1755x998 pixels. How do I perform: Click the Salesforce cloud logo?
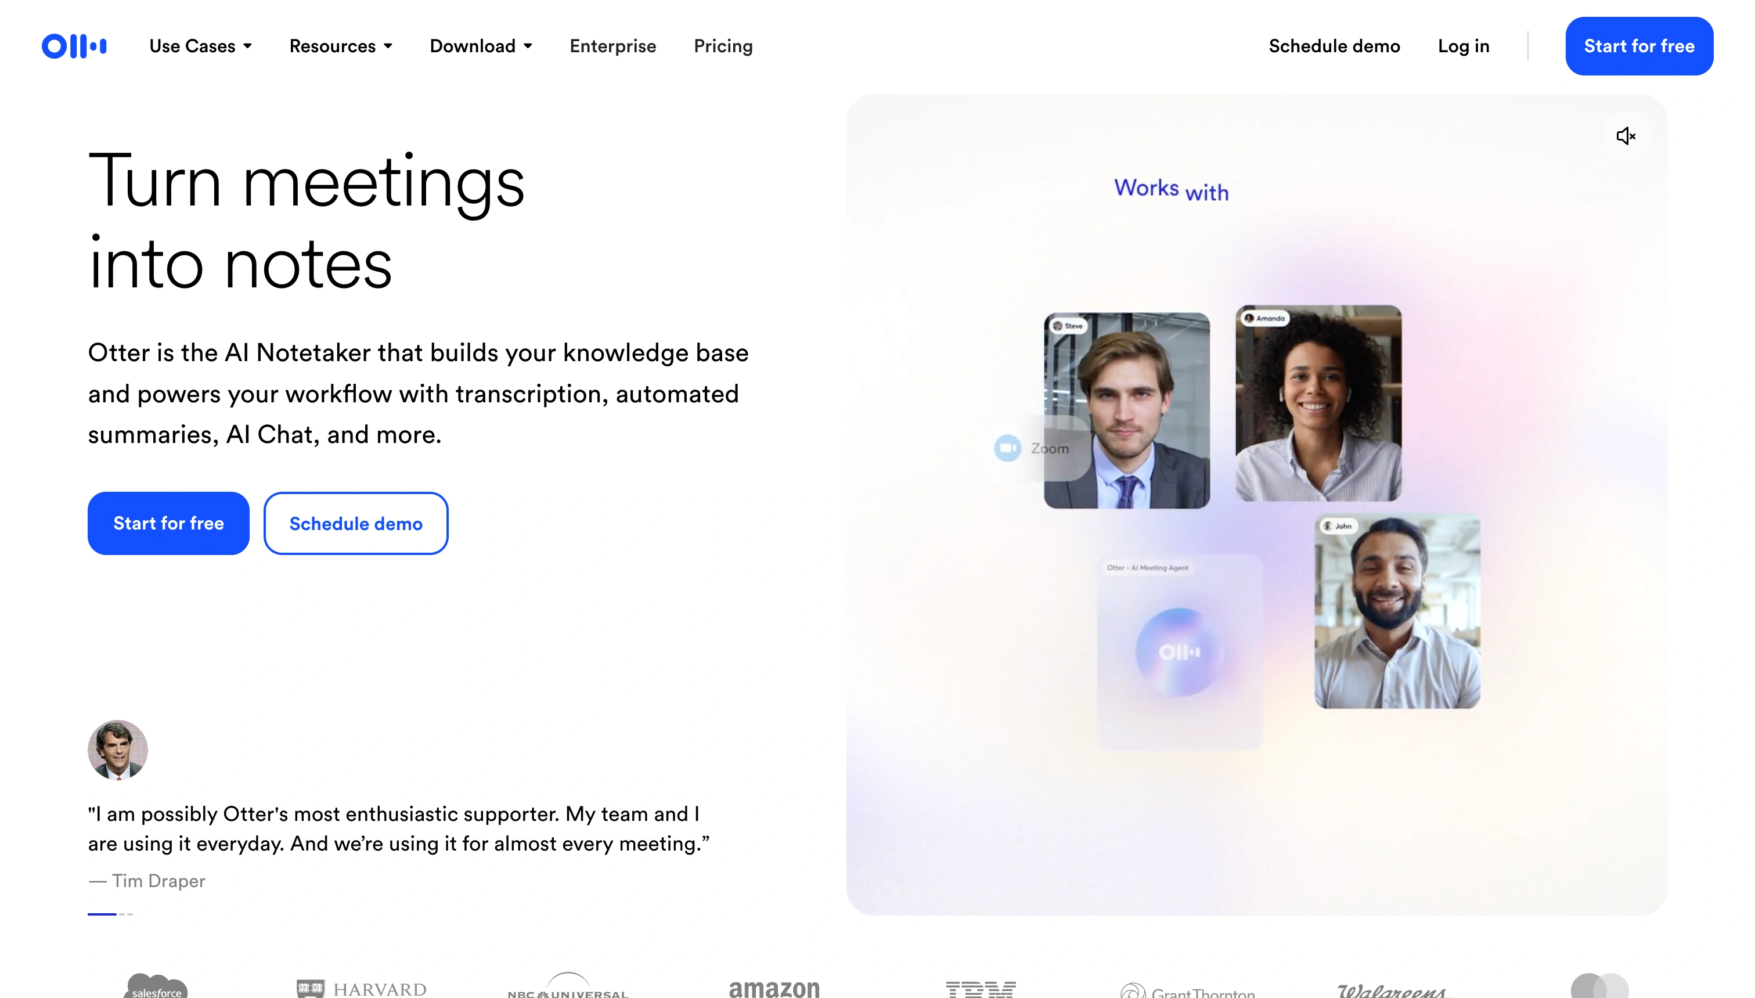156,986
